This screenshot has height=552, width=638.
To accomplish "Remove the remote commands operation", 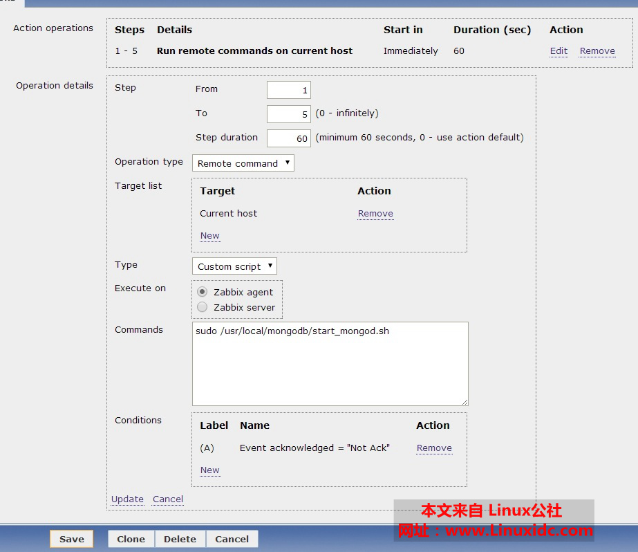I will tap(597, 50).
